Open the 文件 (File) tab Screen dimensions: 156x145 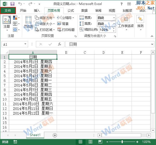tap(8, 10)
